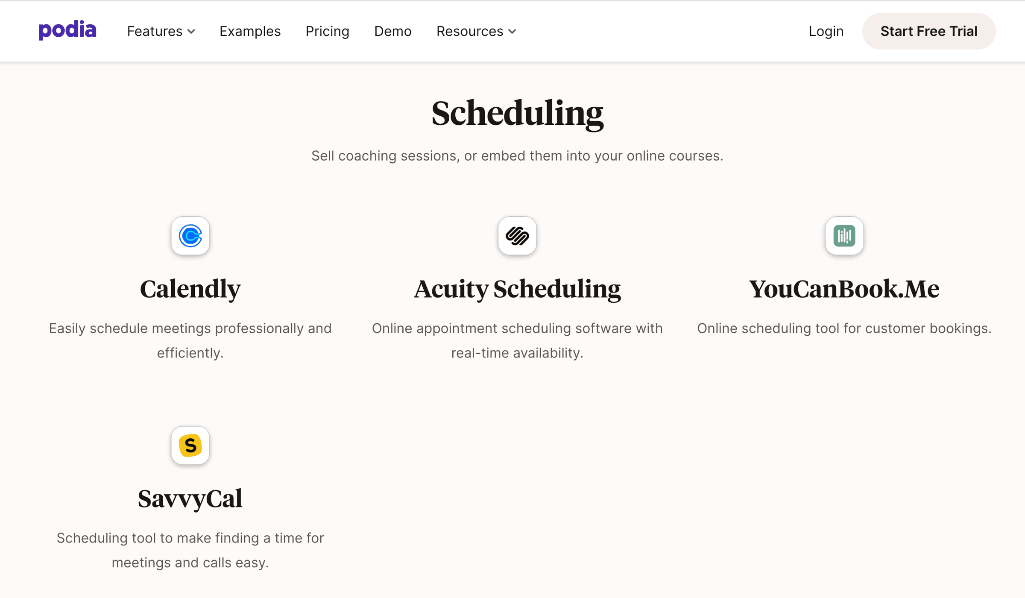Open the SavvyCal heading link
1025x598 pixels.
[x=190, y=499]
